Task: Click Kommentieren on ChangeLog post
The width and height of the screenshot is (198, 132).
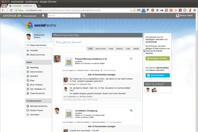Action: coord(116,122)
